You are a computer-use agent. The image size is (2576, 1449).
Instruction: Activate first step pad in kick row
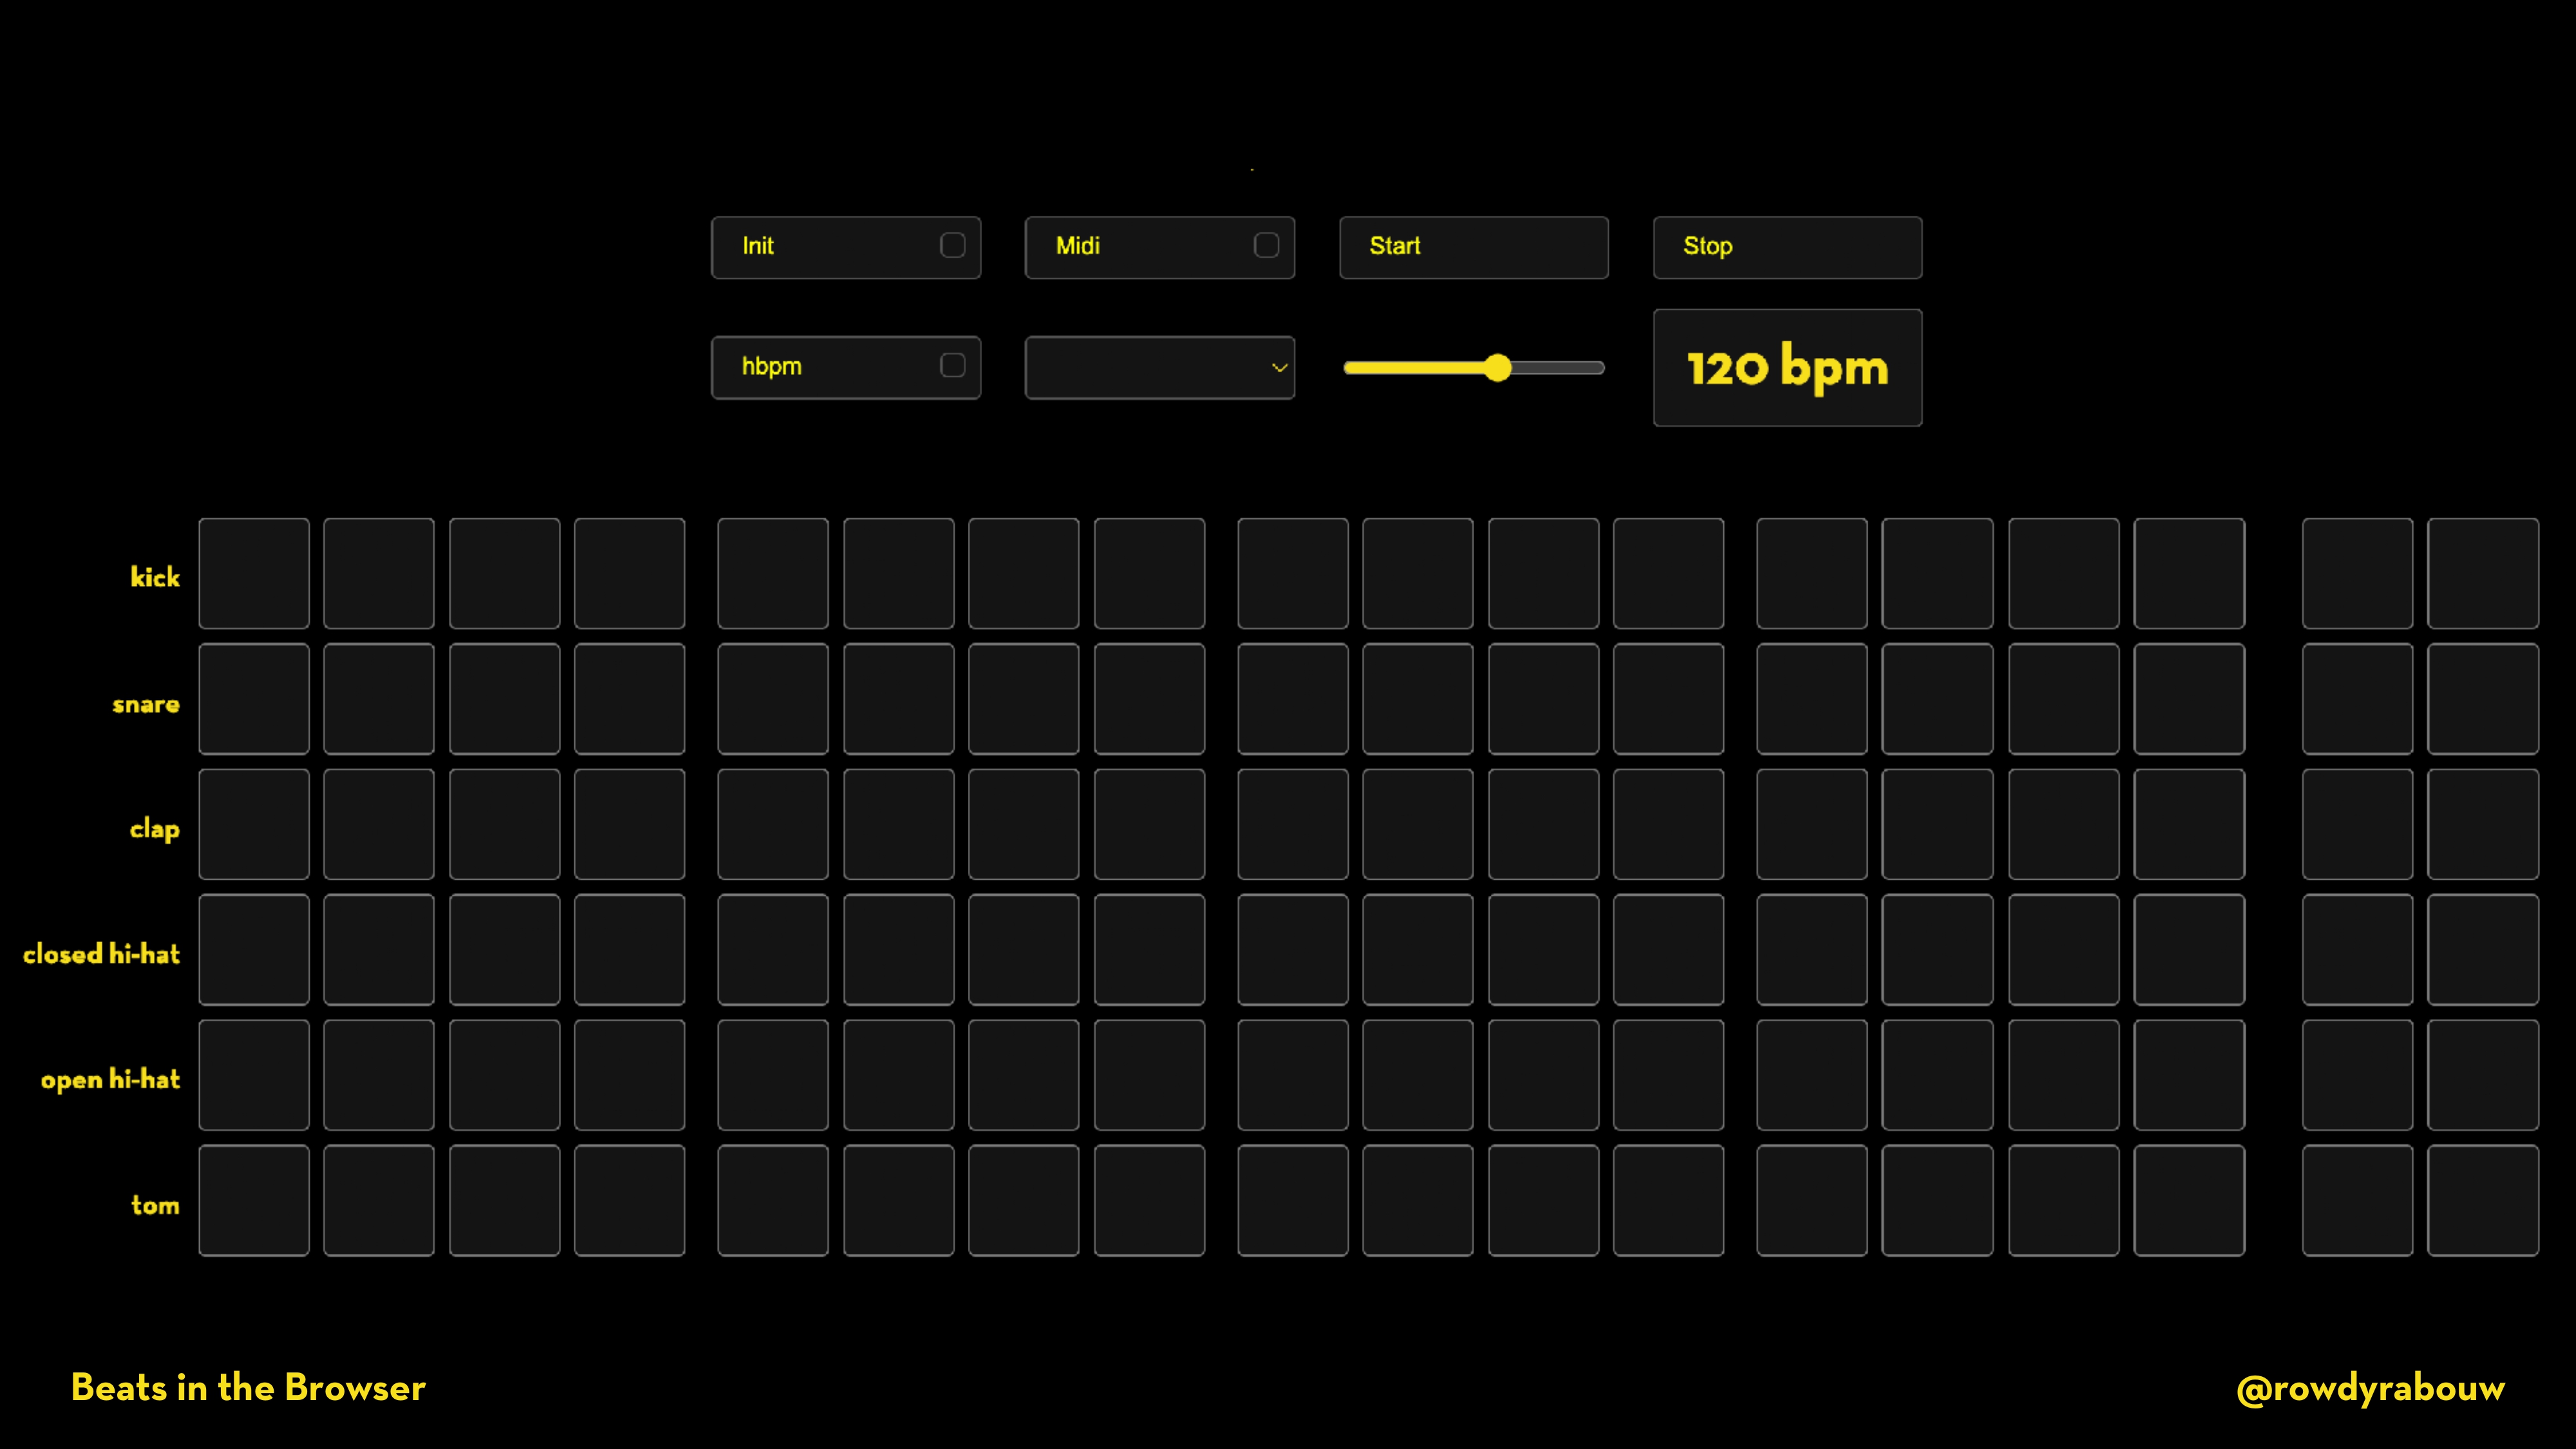click(x=254, y=573)
